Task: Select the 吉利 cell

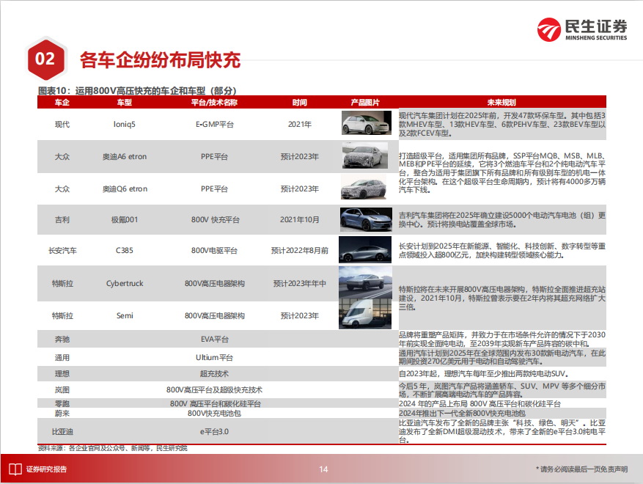Action: pyautogui.click(x=62, y=220)
